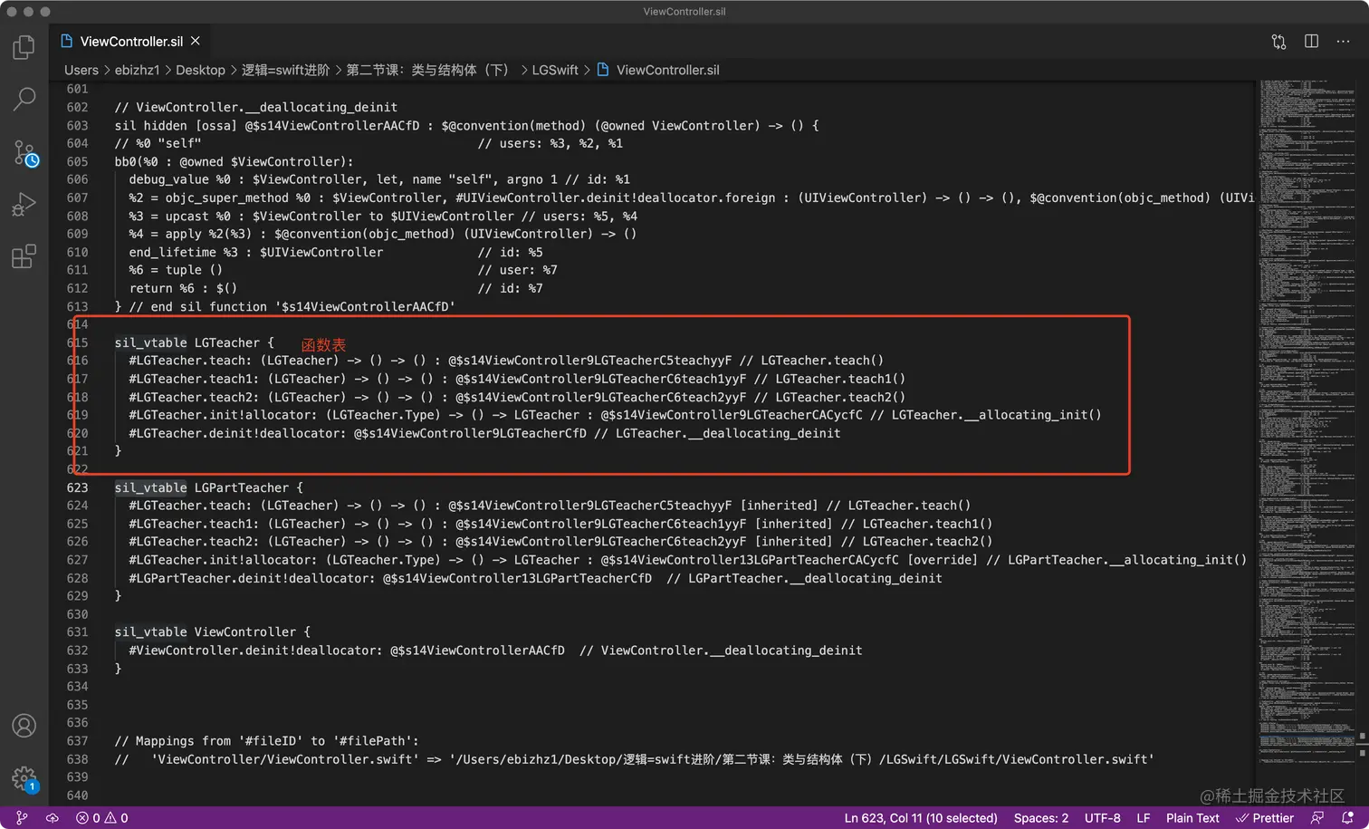Click the text "return %6 : $()"
Viewport: 1369px width, 829px height.
183,288
